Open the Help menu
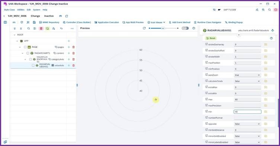The height and width of the screenshot is (146, 280). (x=45, y=10)
